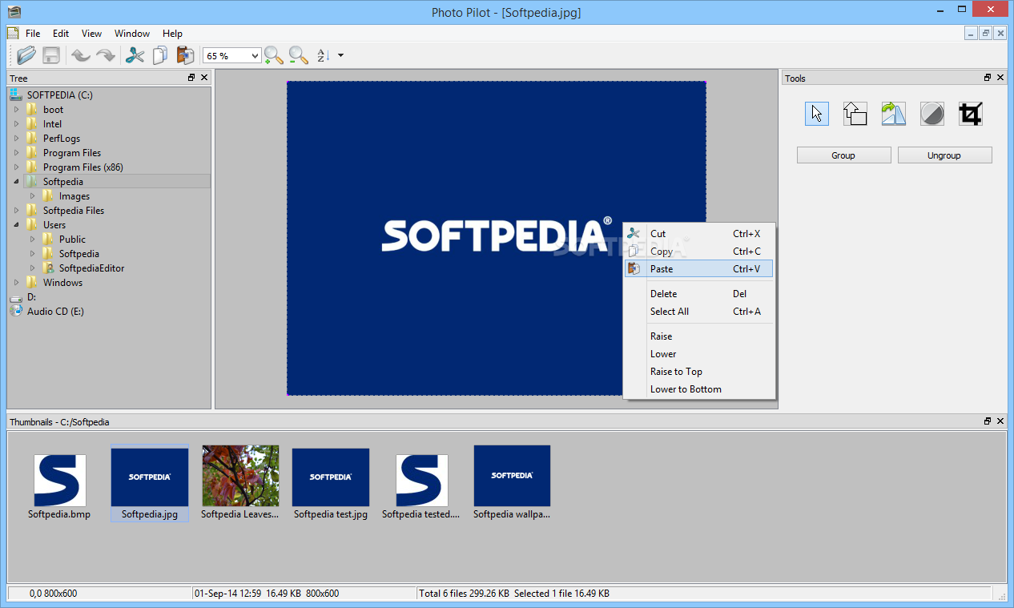
Task: Zoom out with the minus magnifier icon
Action: pos(299,55)
